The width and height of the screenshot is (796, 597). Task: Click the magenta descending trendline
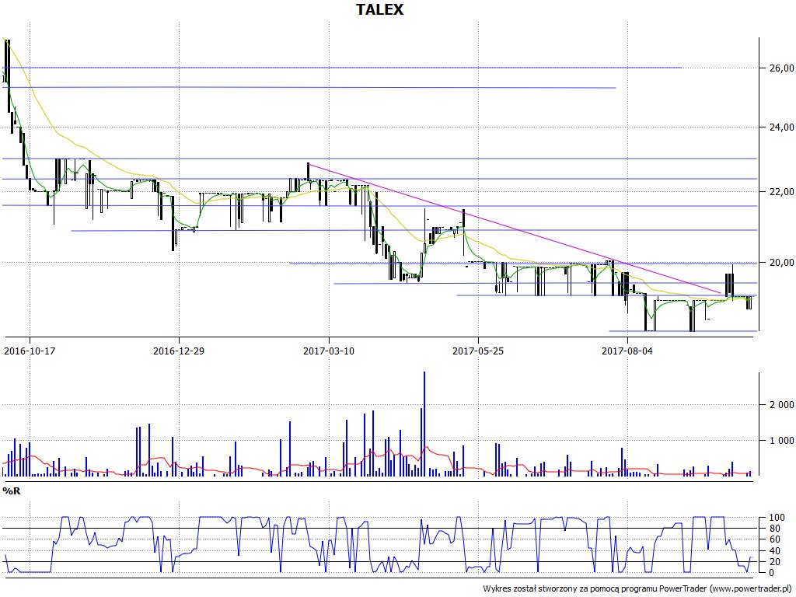tap(515, 228)
